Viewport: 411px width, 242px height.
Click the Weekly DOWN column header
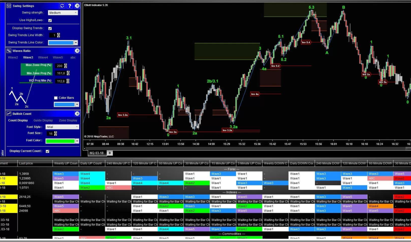tap(275, 163)
